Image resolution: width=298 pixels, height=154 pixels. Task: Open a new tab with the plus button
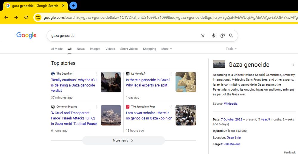[x=73, y=5]
